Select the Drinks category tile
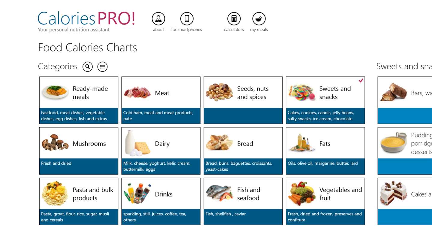 point(161,201)
